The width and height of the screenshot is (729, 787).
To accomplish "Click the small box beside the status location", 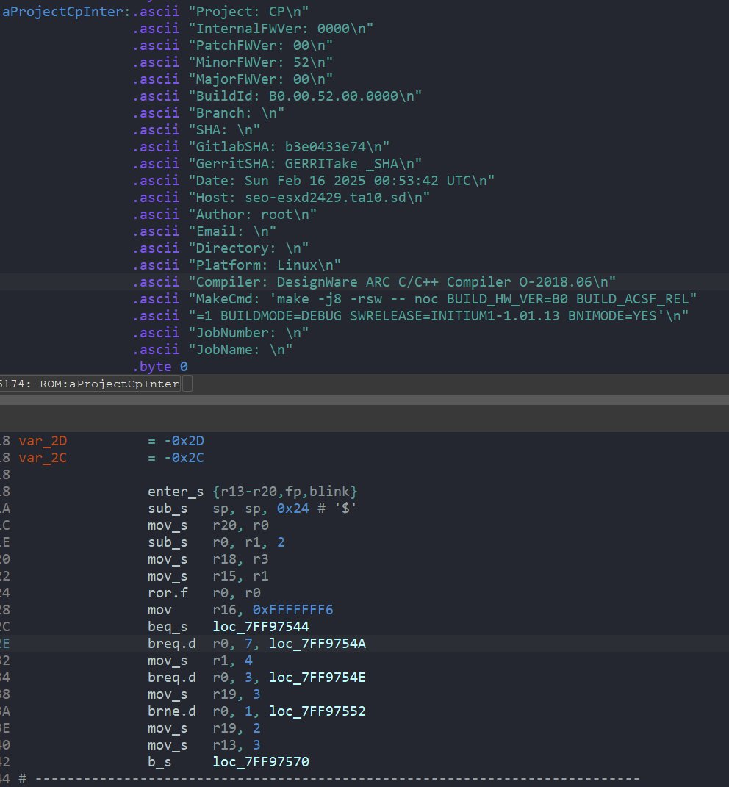I will 187,384.
